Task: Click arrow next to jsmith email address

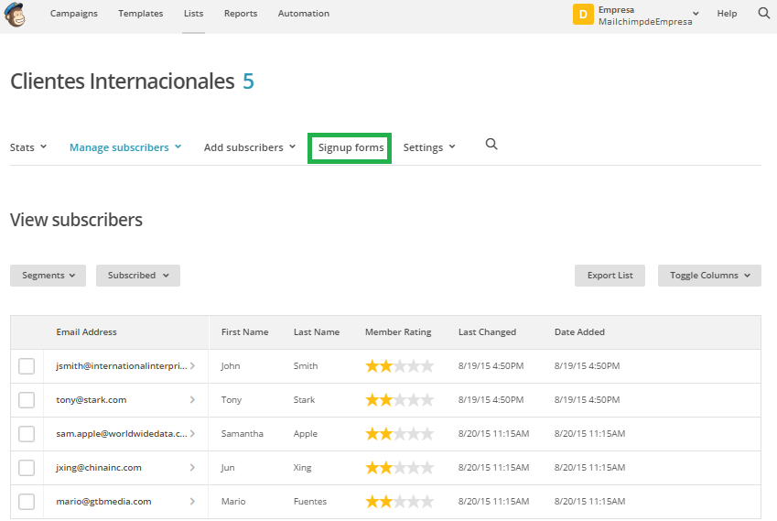Action: (192, 366)
